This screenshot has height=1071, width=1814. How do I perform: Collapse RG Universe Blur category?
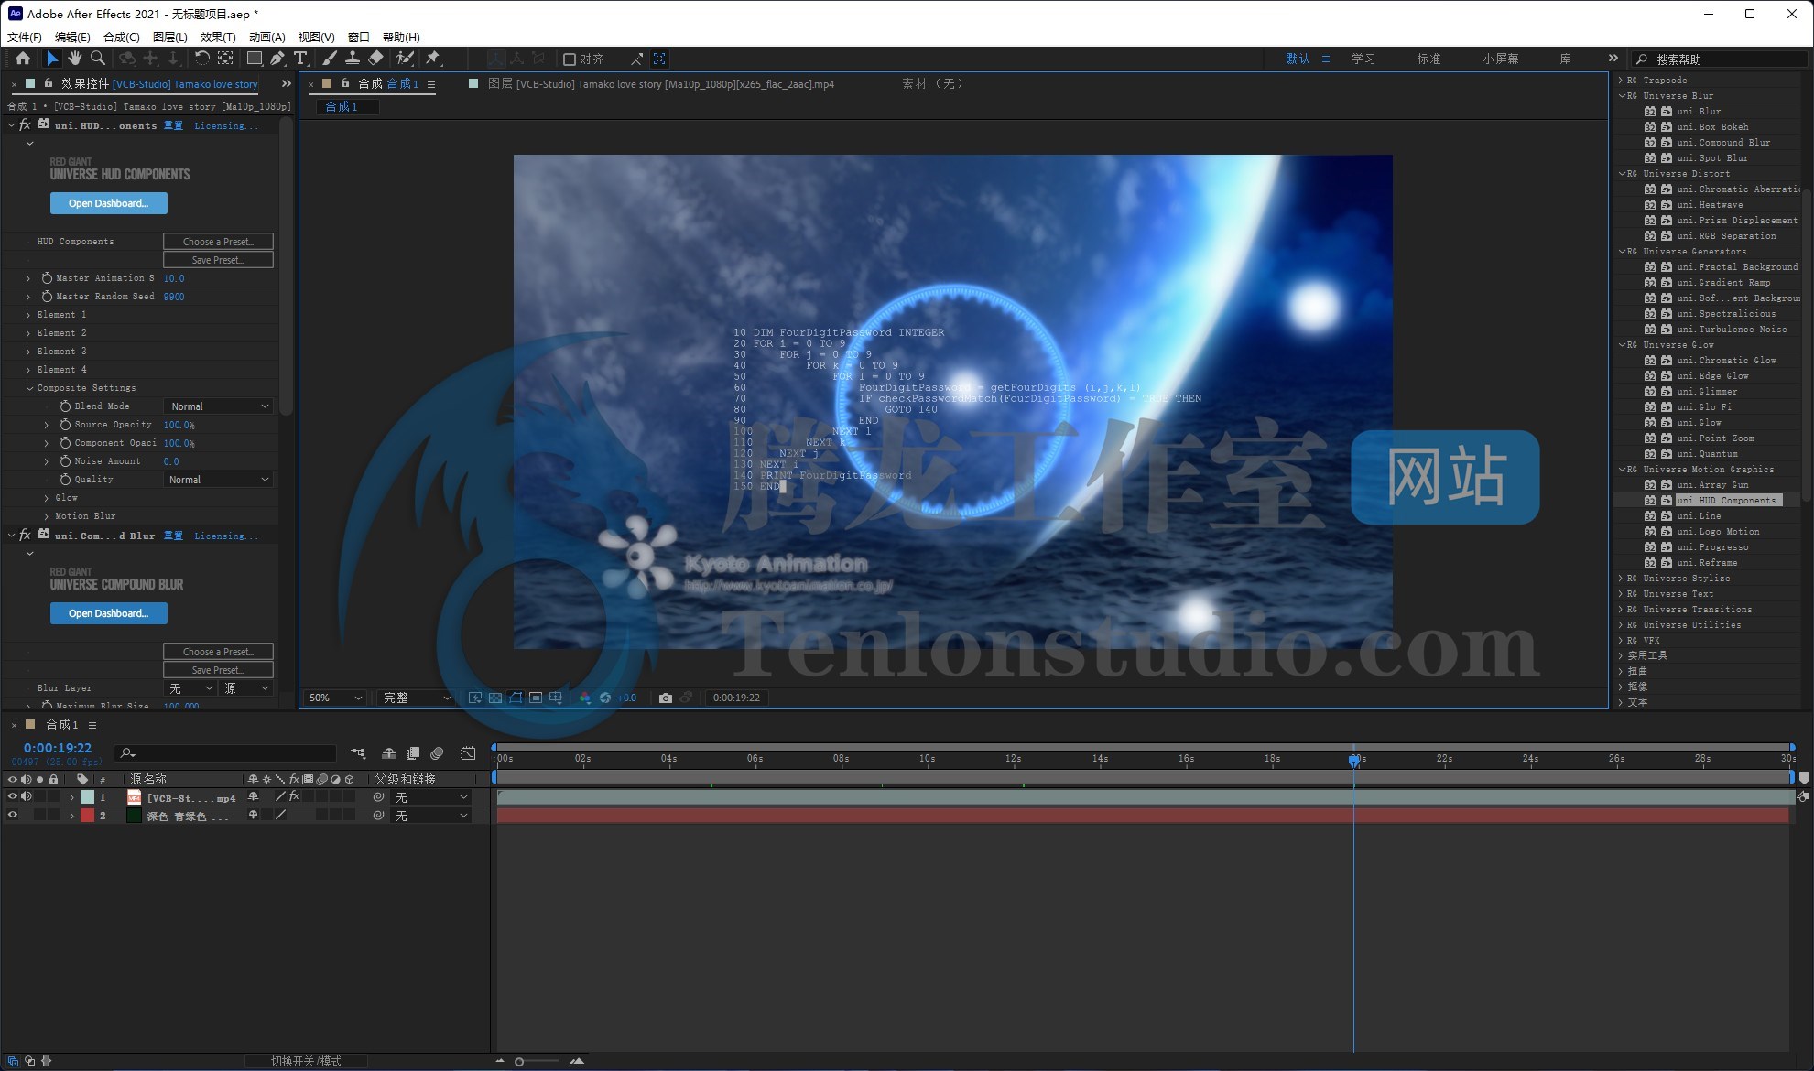click(1622, 96)
